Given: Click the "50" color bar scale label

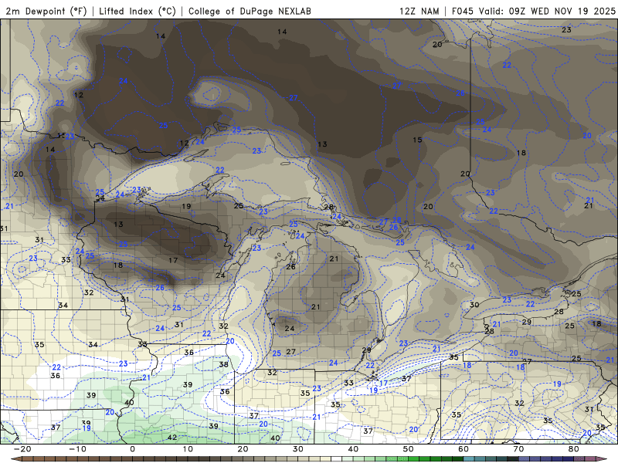Looking at the screenshot, I should [409, 449].
